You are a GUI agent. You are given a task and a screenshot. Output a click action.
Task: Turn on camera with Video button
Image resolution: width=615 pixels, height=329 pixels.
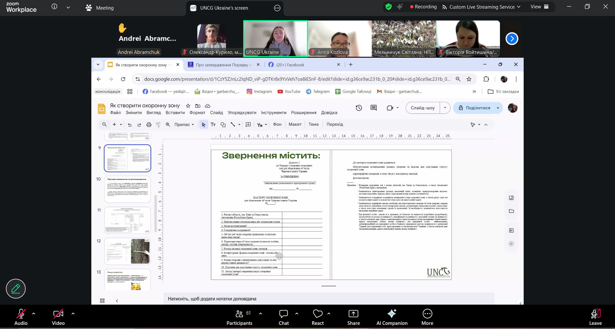(x=58, y=317)
